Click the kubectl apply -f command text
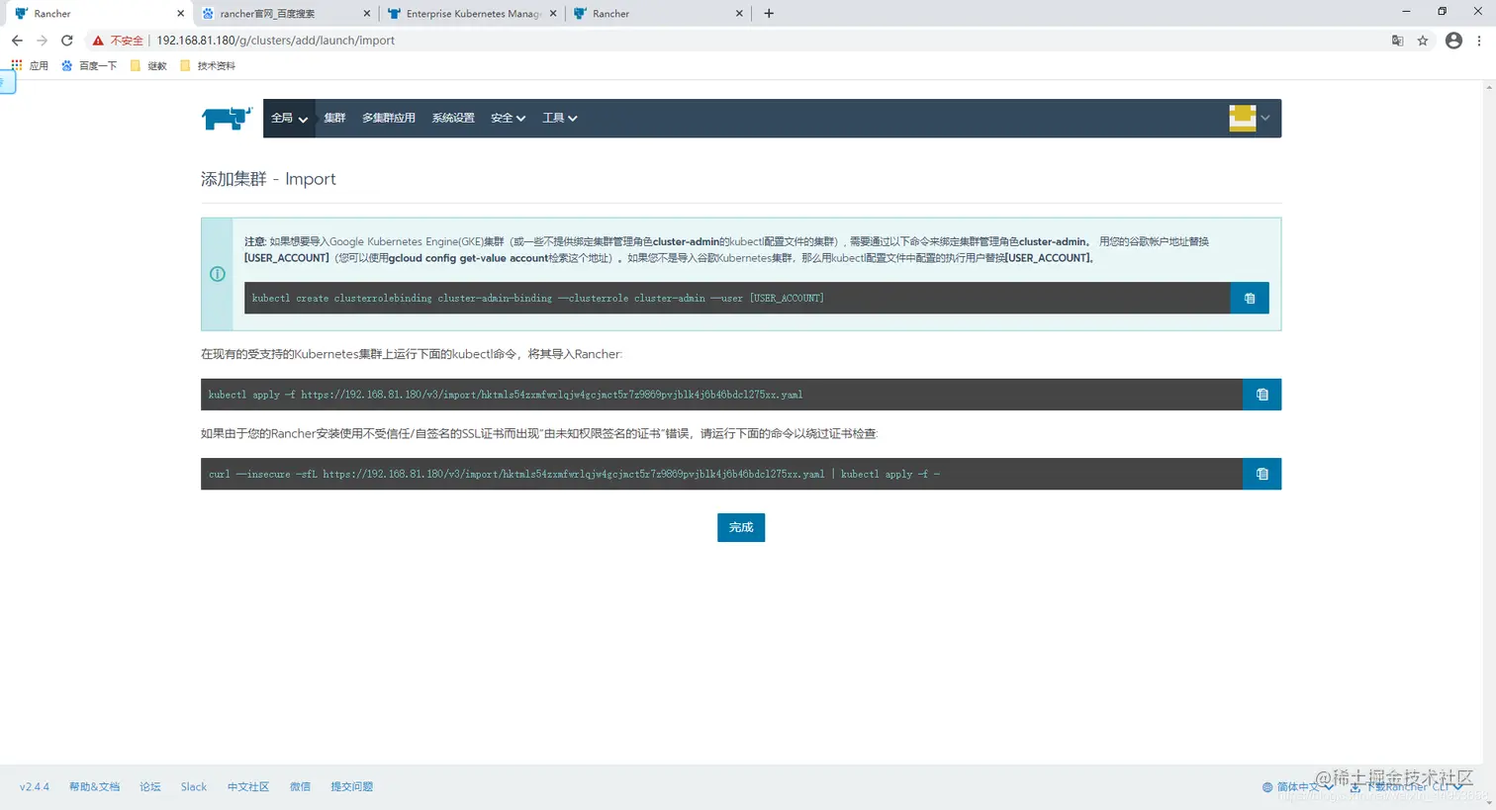This screenshot has width=1496, height=810. 506,395
